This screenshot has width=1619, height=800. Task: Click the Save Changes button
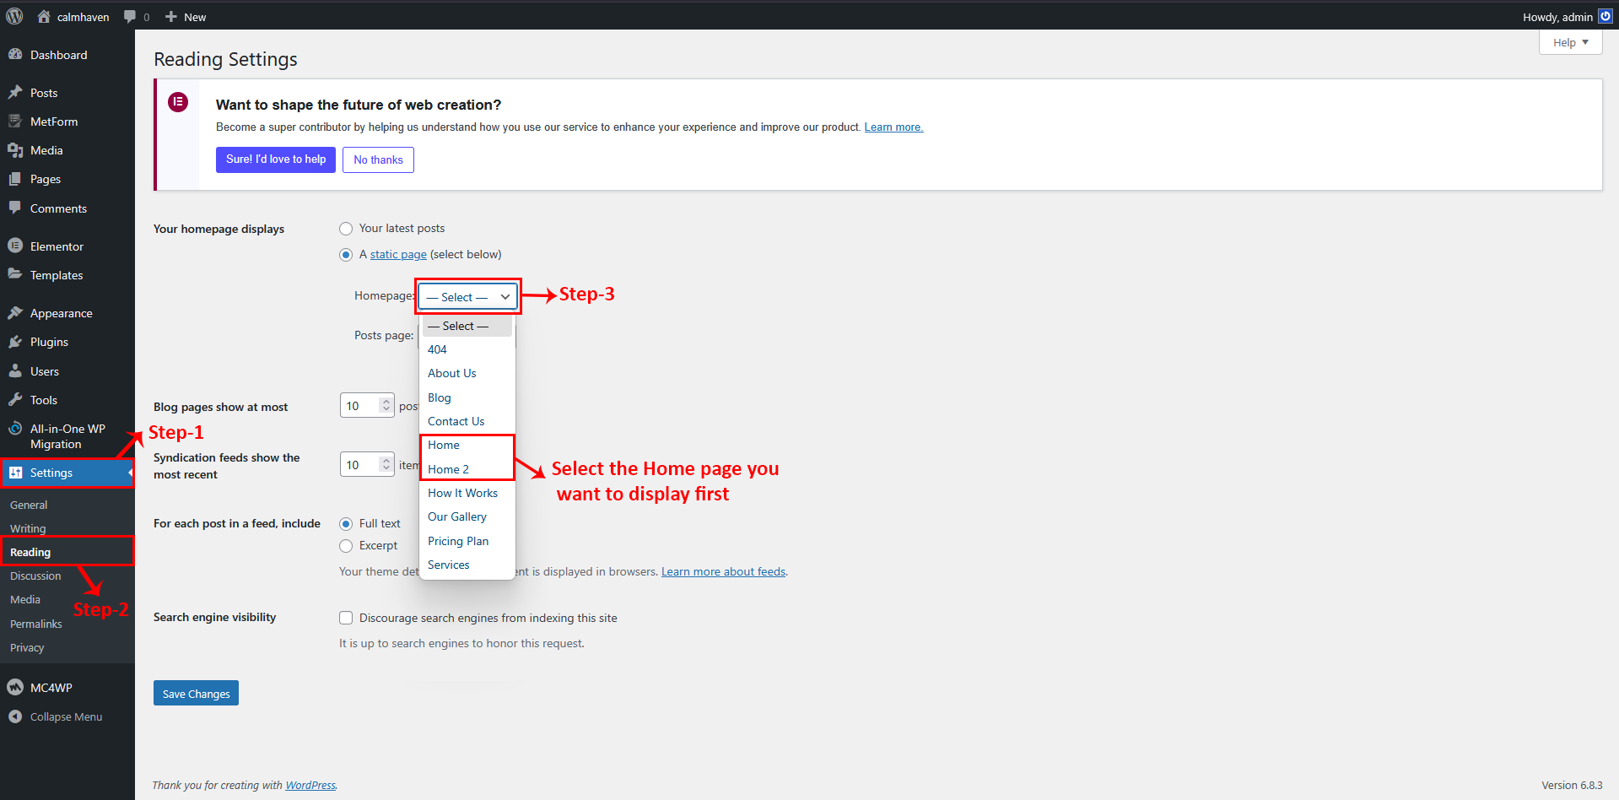coord(196,694)
